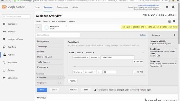Click the Behavior layout icon
This screenshot has width=180, height=101.
[x=4, y=70]
